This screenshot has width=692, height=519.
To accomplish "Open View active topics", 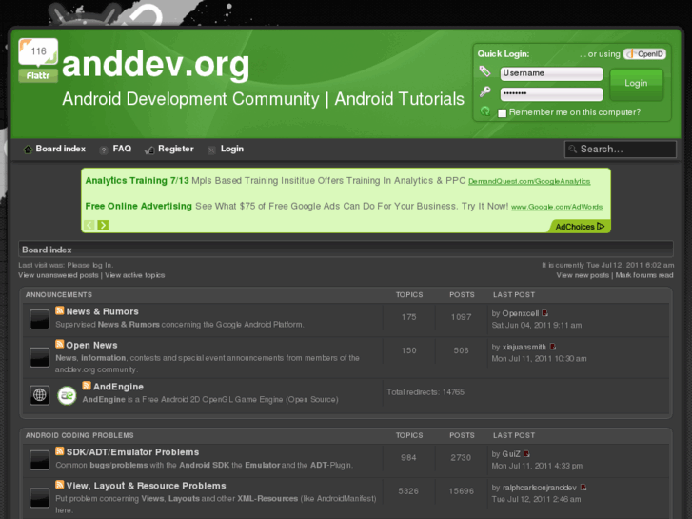I will point(134,275).
